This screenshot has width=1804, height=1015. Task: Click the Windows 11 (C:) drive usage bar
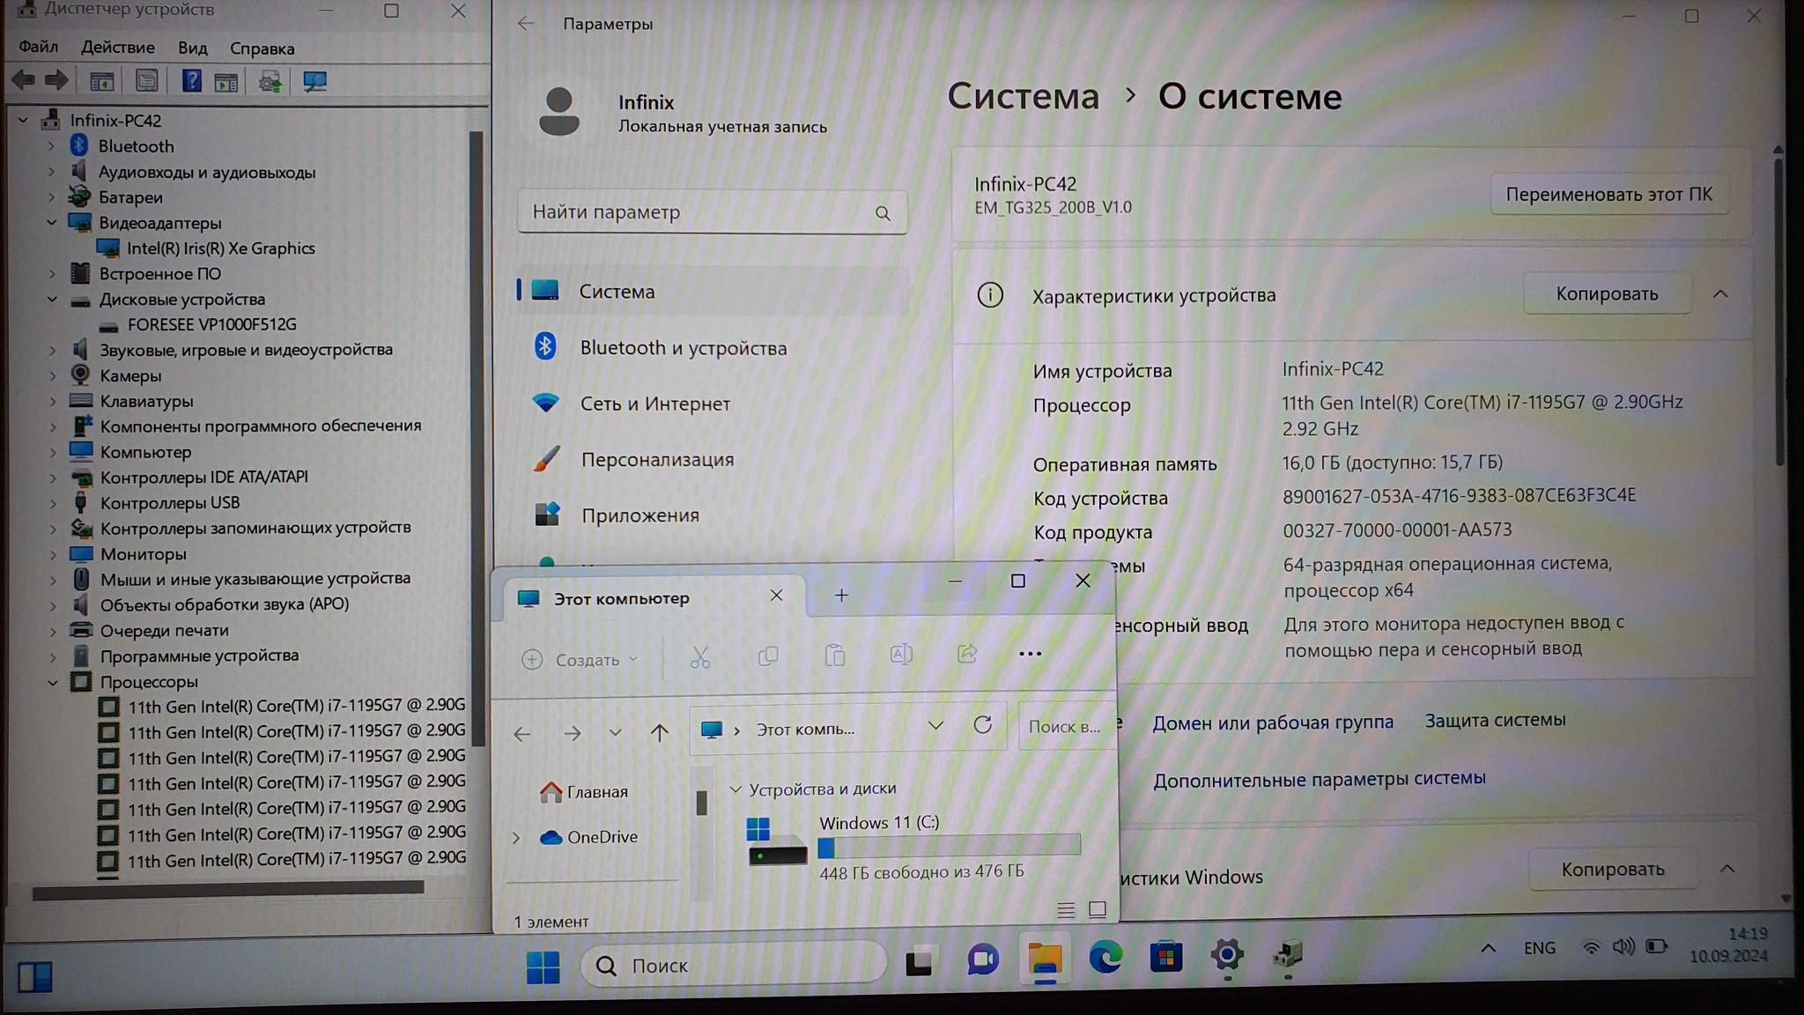tap(949, 847)
